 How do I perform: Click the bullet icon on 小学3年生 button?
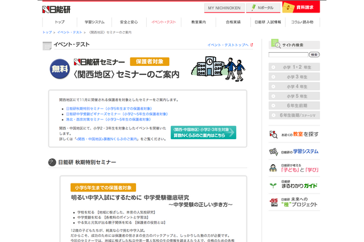273,77
